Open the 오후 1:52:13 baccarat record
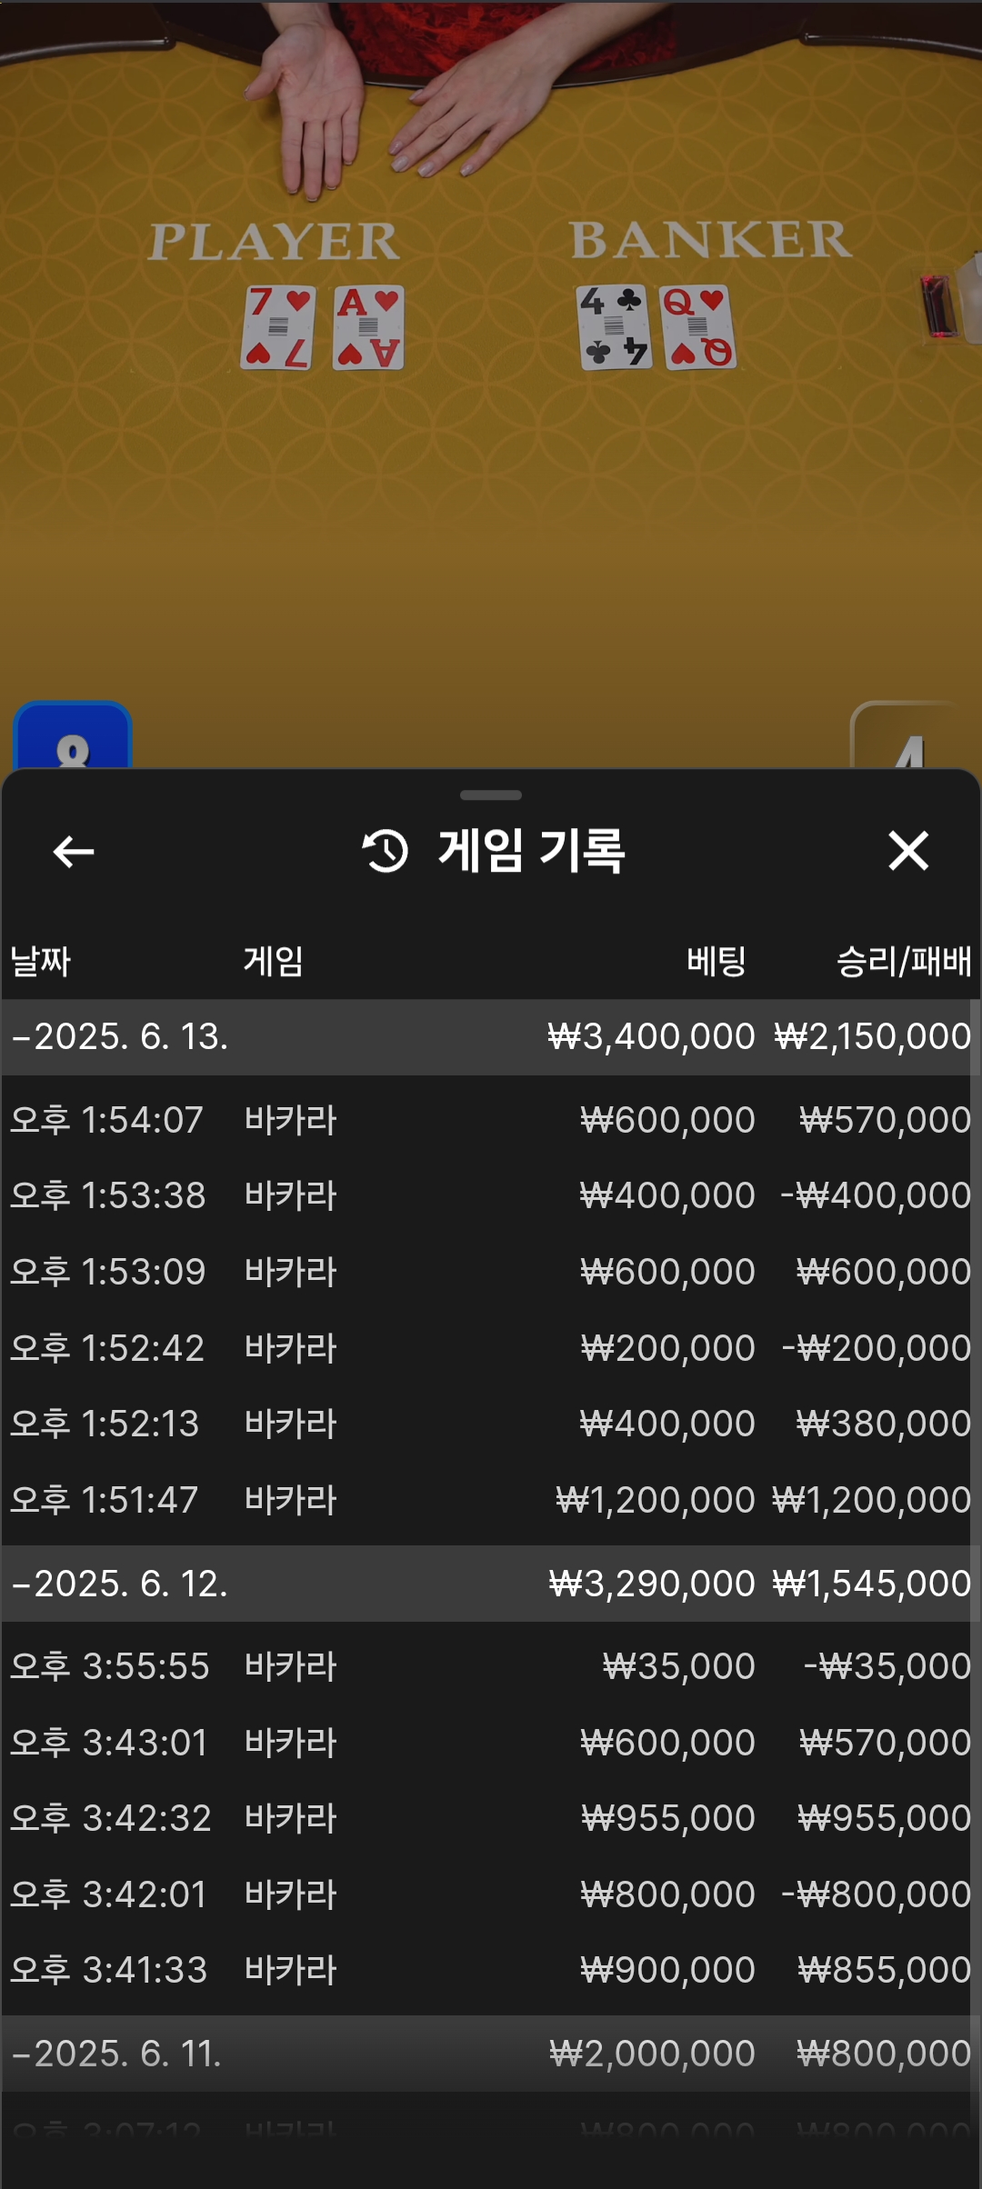The width and height of the screenshot is (982, 2189). (x=491, y=1424)
